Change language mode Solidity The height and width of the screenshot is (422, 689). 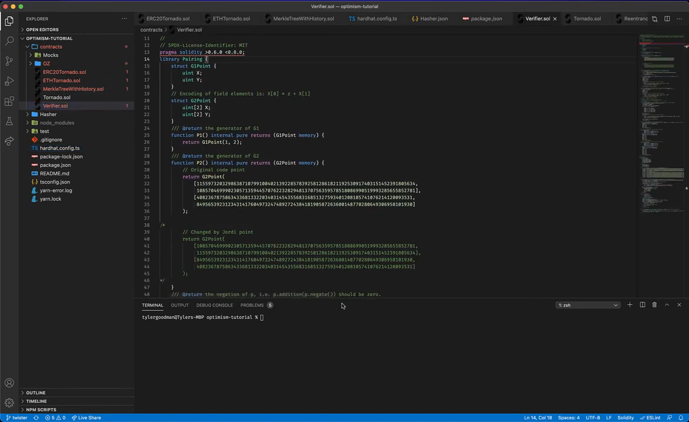625,418
